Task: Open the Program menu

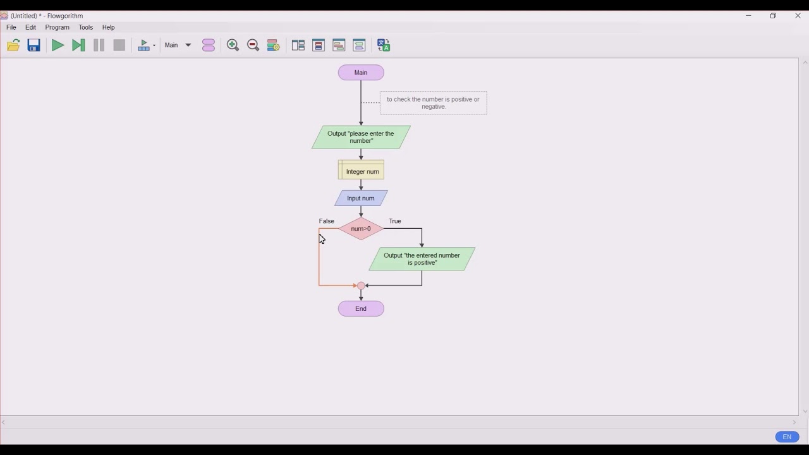Action: [57, 27]
